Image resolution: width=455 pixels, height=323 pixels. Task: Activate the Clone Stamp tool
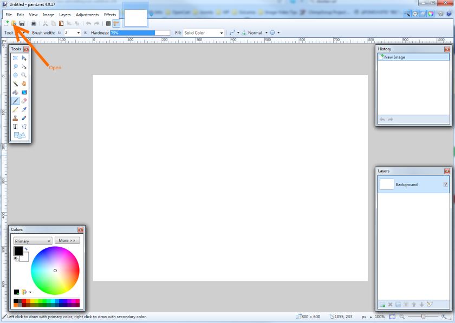click(16, 118)
